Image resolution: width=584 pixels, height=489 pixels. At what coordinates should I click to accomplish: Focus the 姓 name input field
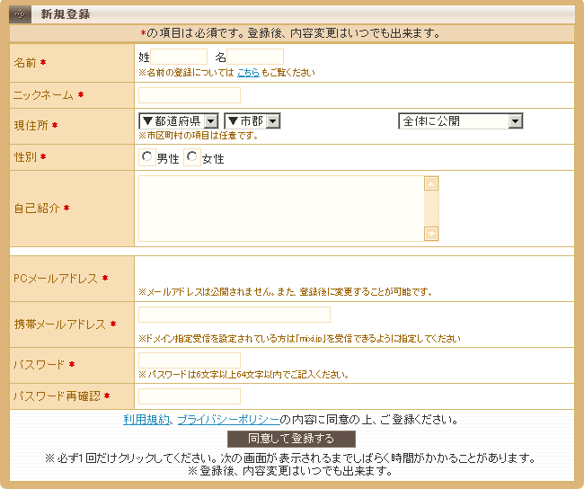tap(179, 57)
